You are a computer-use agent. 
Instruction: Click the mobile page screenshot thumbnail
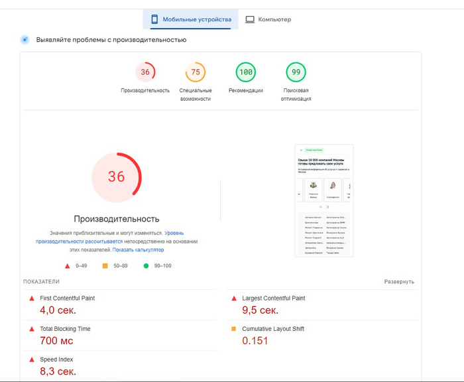[x=324, y=200]
